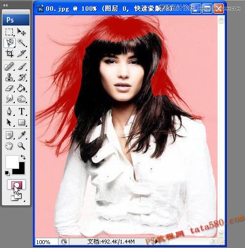Select the Eraser tool
245x248 pixels.
(x=9, y=88)
